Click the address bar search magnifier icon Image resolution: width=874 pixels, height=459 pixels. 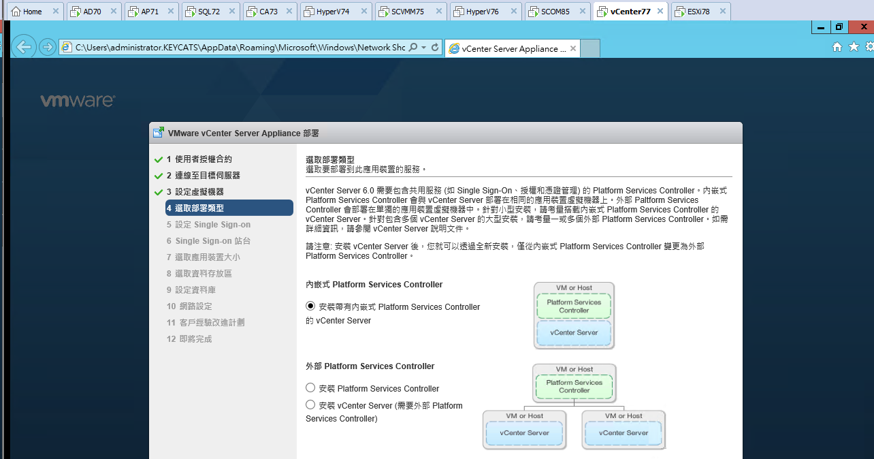tap(415, 48)
